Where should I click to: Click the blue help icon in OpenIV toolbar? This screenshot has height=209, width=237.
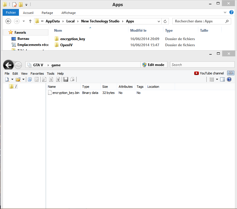click(x=229, y=79)
